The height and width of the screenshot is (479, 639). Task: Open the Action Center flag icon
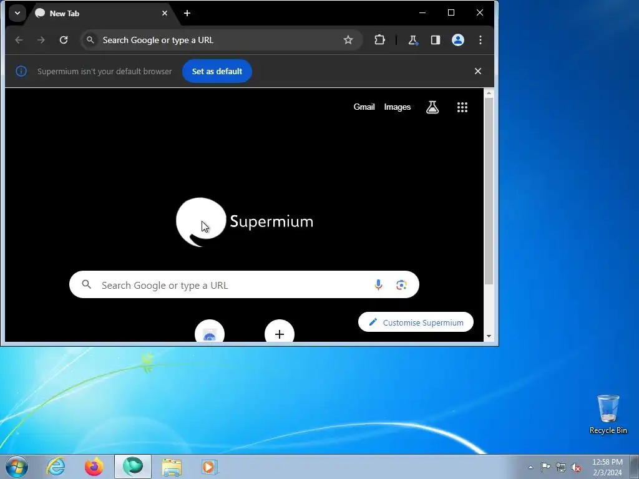click(x=545, y=467)
